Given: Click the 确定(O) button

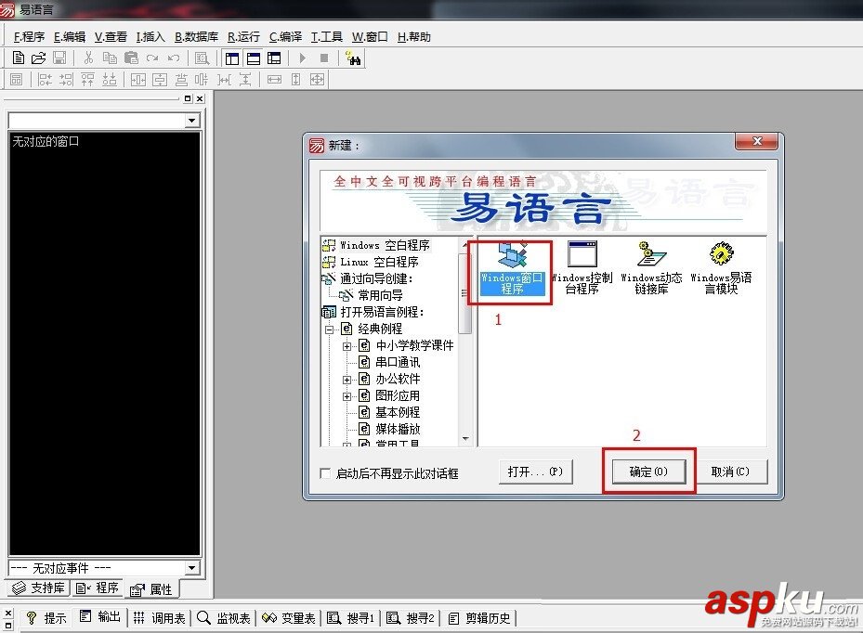Looking at the screenshot, I should pyautogui.click(x=649, y=472).
